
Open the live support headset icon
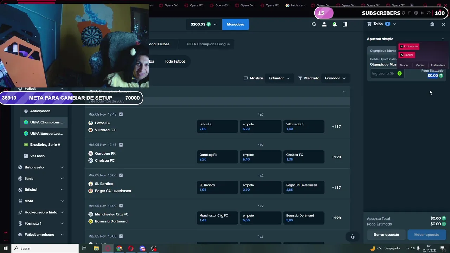(x=352, y=236)
